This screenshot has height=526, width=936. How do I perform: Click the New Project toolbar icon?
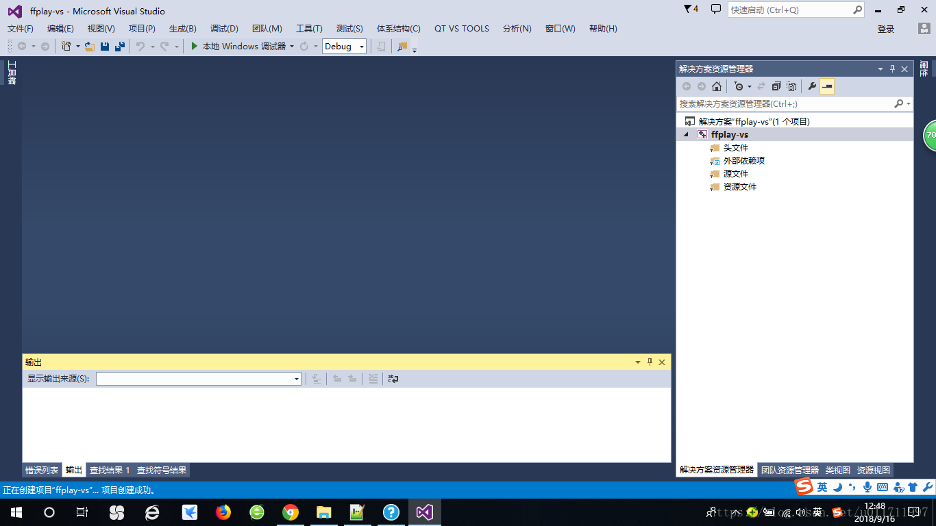click(66, 47)
